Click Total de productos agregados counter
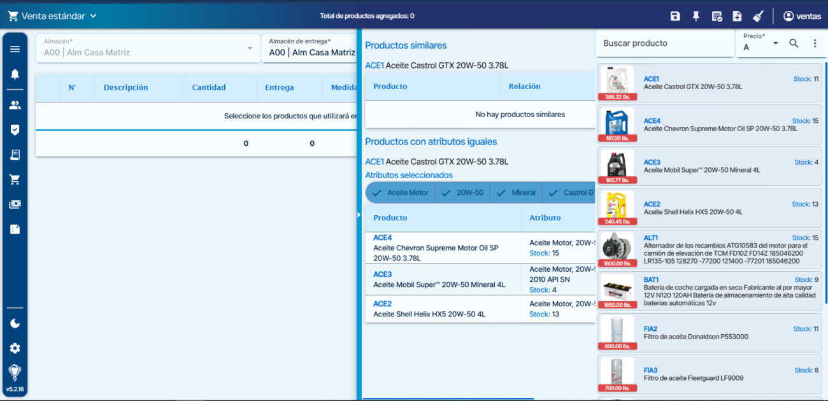 click(x=367, y=16)
